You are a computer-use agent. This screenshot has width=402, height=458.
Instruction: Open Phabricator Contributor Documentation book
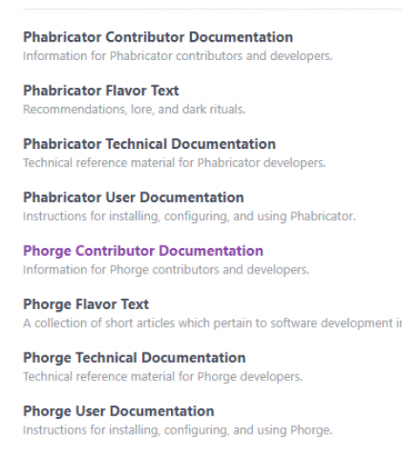[158, 37]
